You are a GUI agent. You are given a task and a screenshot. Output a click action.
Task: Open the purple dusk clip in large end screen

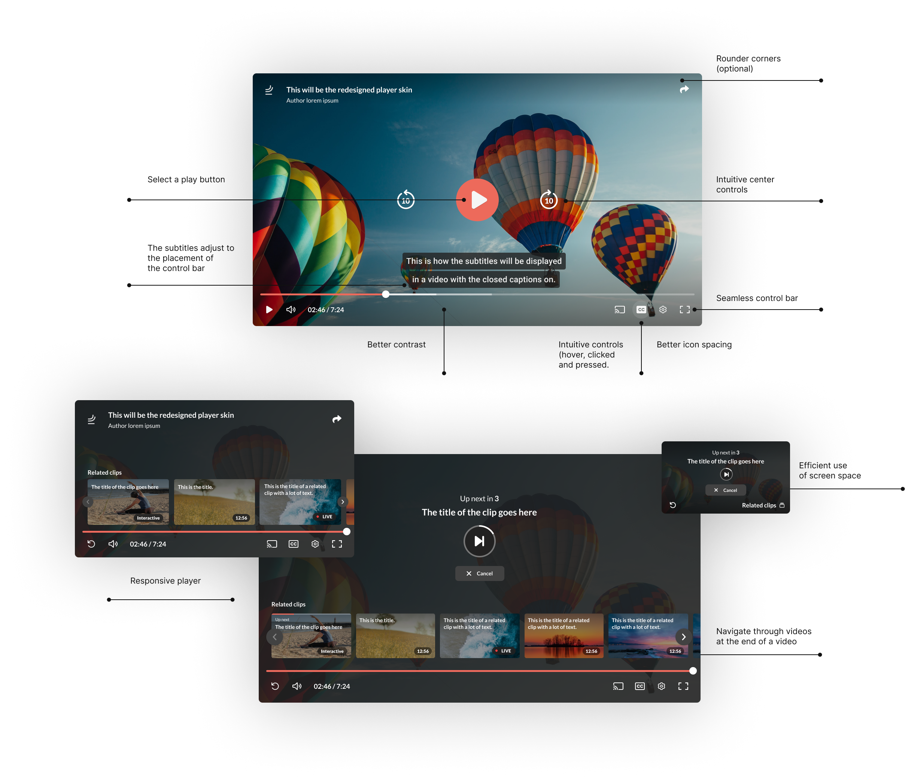point(648,636)
